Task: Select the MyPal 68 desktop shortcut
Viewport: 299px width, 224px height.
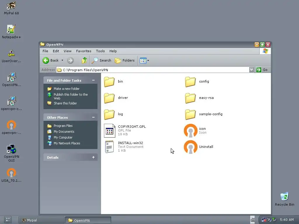Action: (x=11, y=8)
